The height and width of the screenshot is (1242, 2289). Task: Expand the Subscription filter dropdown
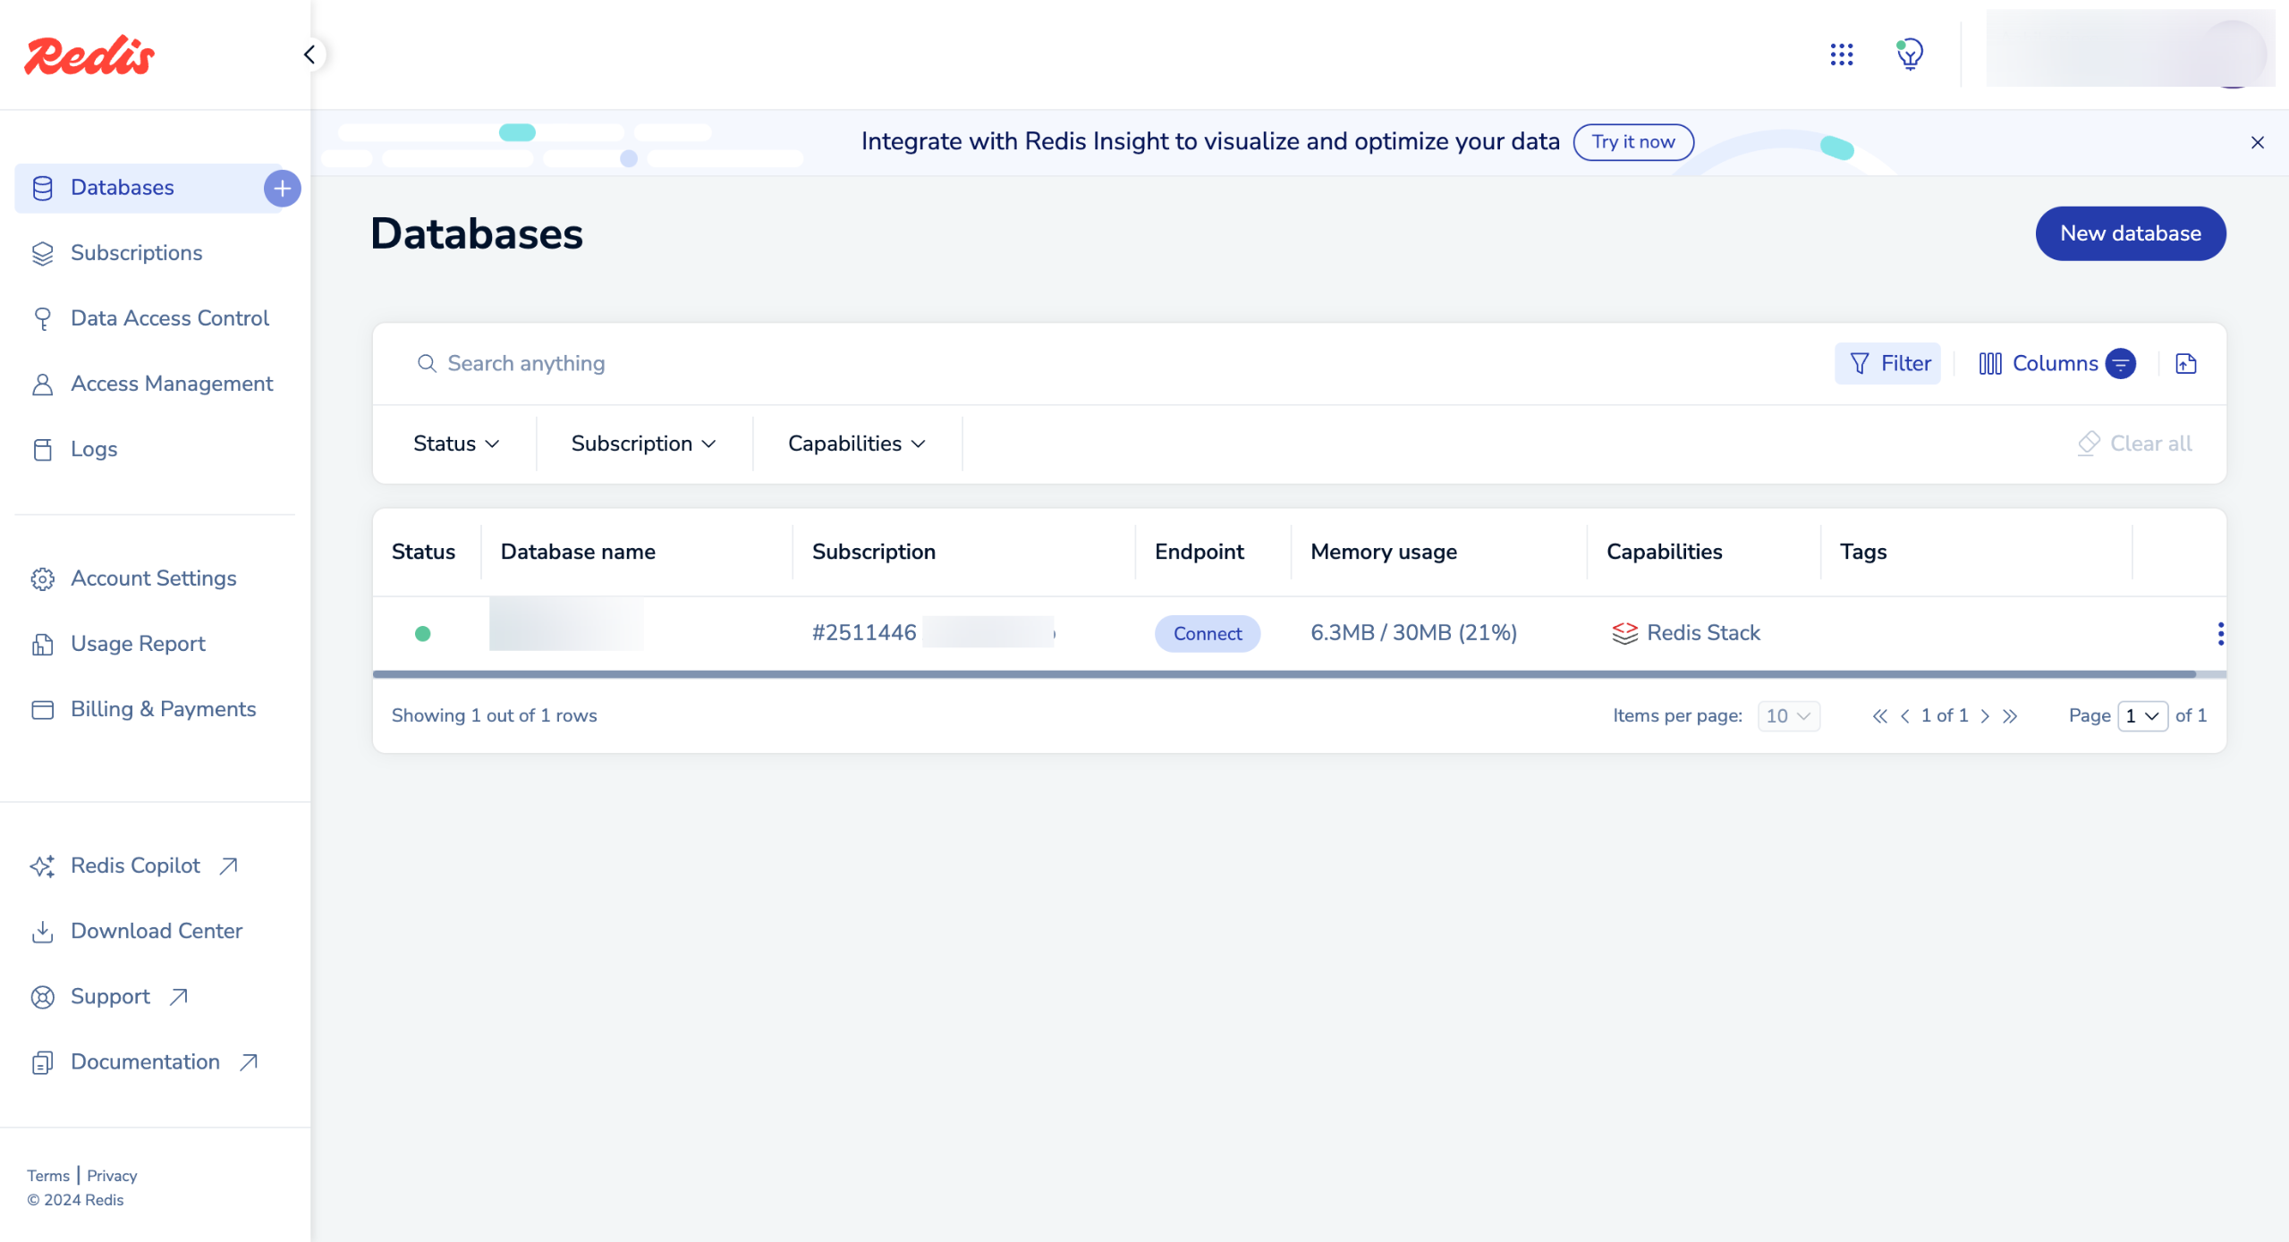click(643, 444)
